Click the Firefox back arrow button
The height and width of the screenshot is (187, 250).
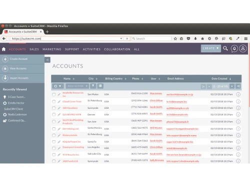click(x=4, y=38)
